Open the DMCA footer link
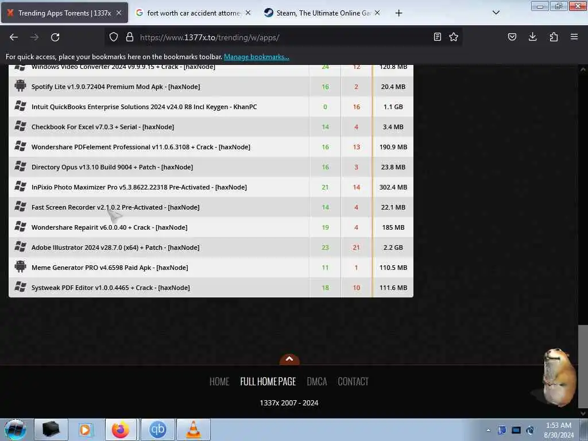This screenshot has width=588, height=441. [317, 381]
